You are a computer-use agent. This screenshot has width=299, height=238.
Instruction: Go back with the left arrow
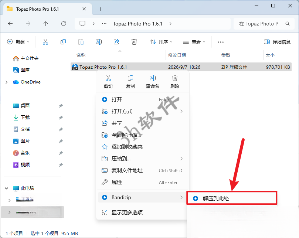tap(10, 24)
